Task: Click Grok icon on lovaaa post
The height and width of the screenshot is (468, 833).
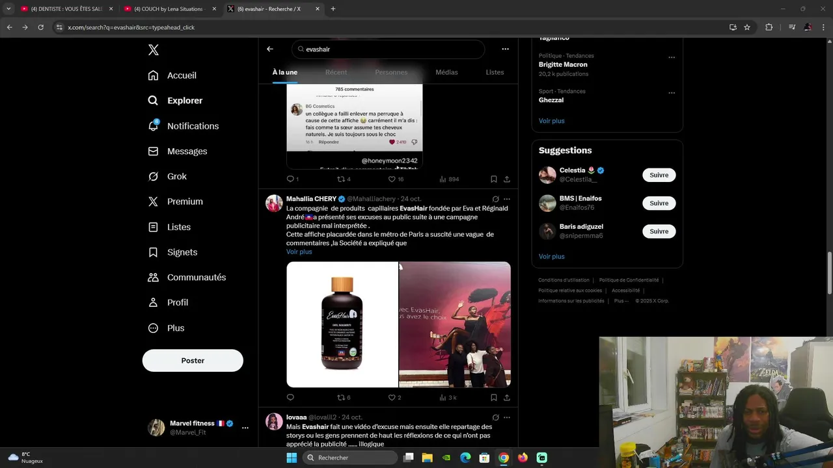Action: (x=495, y=417)
